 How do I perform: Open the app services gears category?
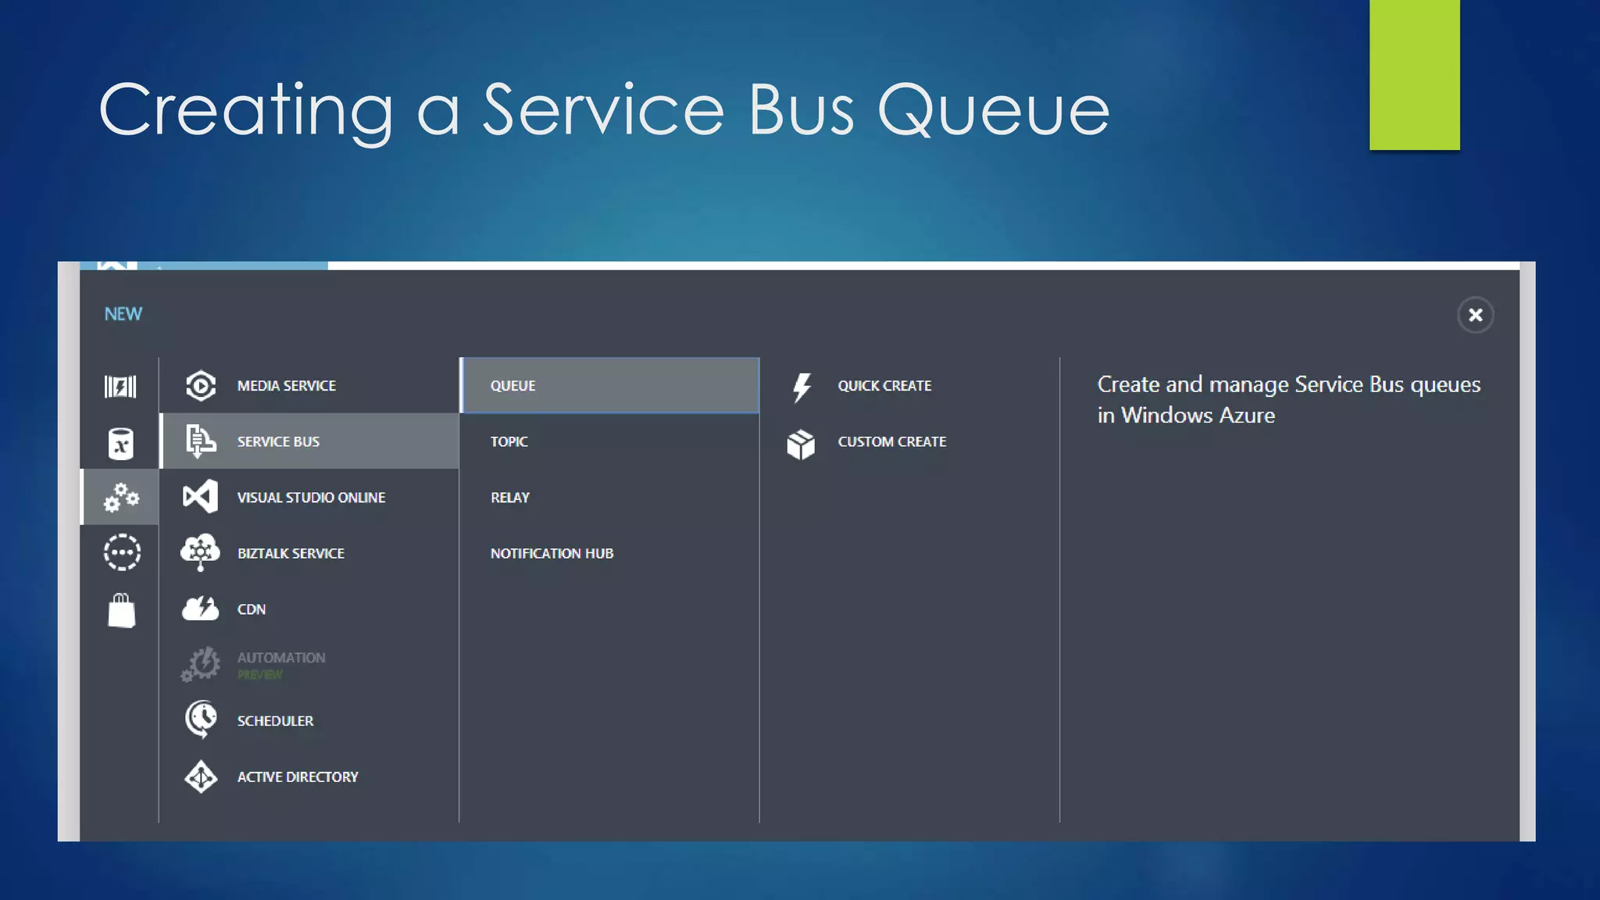tap(121, 497)
